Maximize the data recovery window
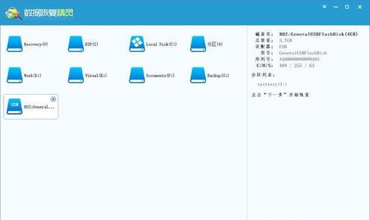 [x=347, y=7]
